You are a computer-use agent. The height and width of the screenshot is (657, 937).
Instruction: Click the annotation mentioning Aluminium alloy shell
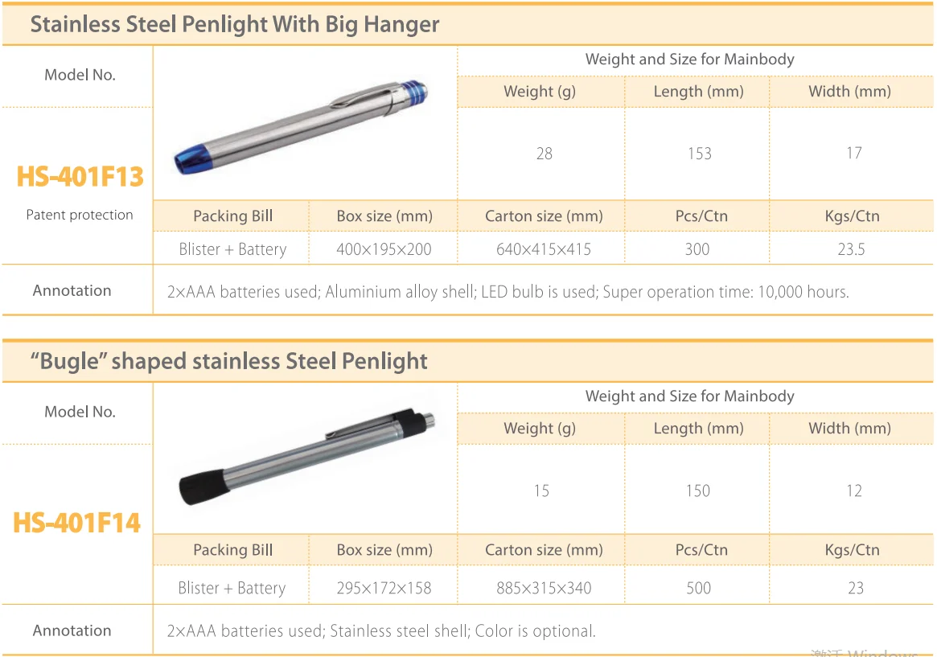coord(508,292)
